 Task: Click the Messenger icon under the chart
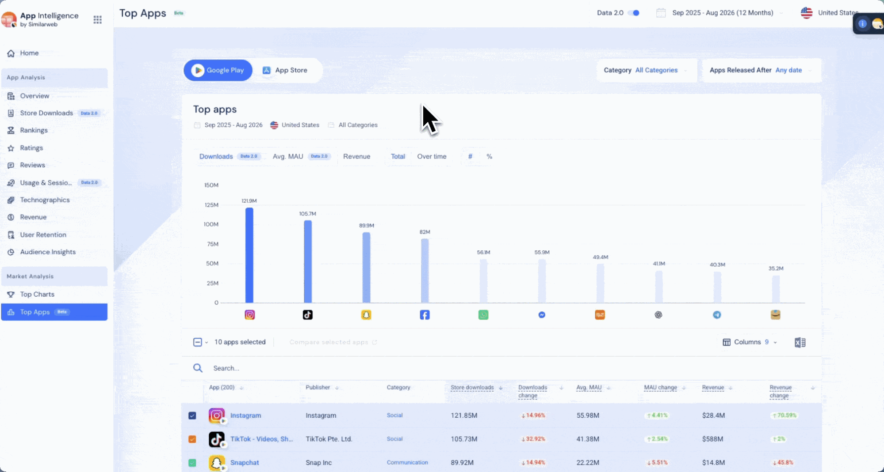coord(542,315)
